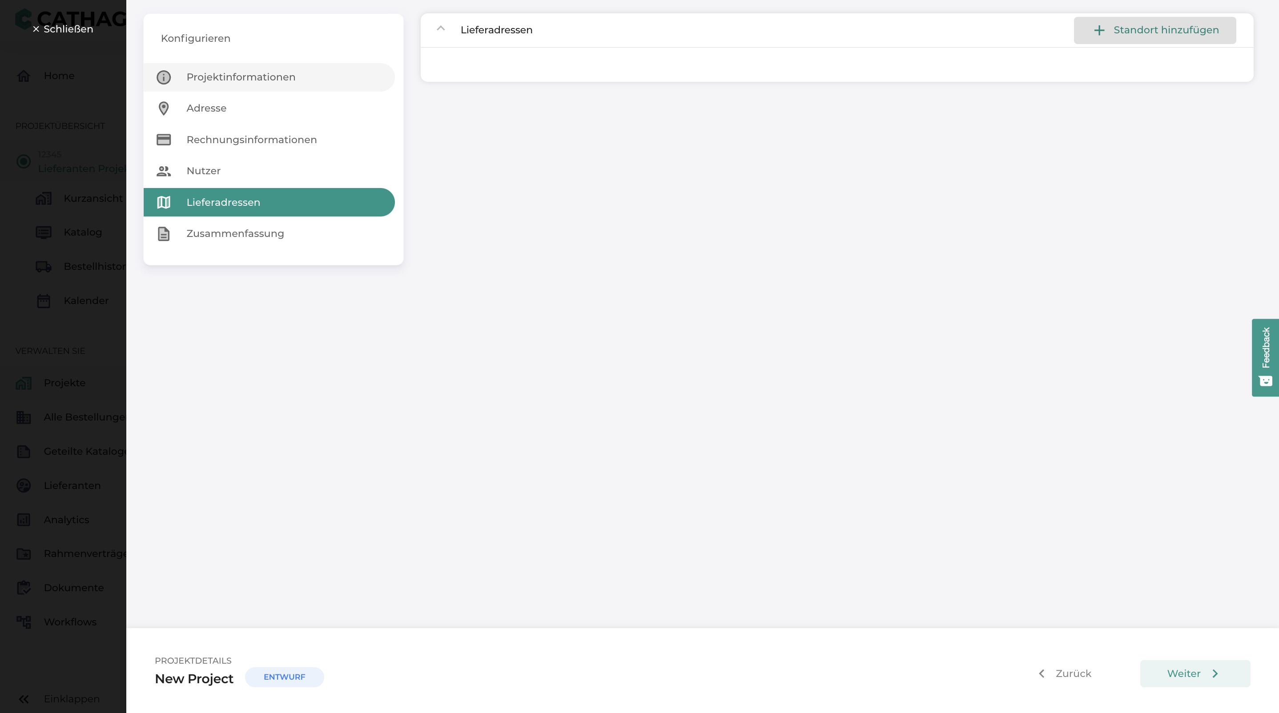
Task: Close the dialog via Schließen
Action: [x=63, y=29]
